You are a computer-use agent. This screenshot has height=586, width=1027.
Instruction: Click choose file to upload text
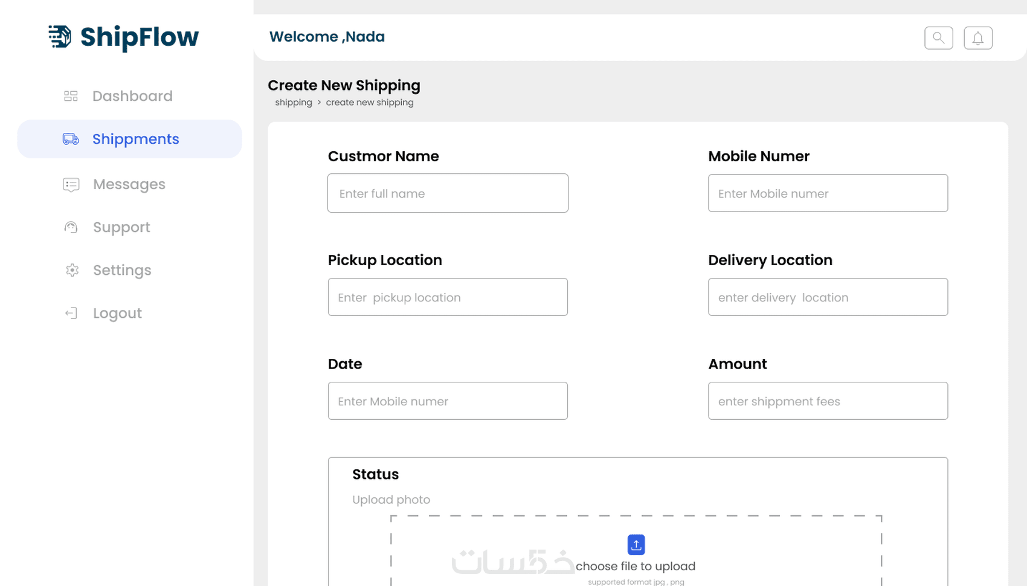(x=636, y=566)
